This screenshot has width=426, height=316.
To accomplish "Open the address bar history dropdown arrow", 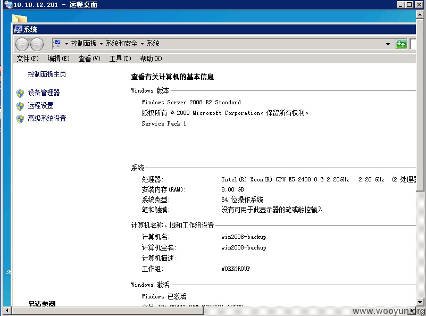I will pyautogui.click(x=388, y=44).
